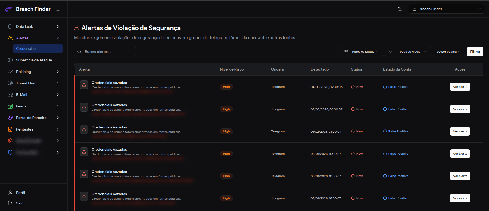Image resolution: width=489 pixels, height=211 pixels.
Task: Open the Todos os Níveis dropdown
Action: point(408,52)
